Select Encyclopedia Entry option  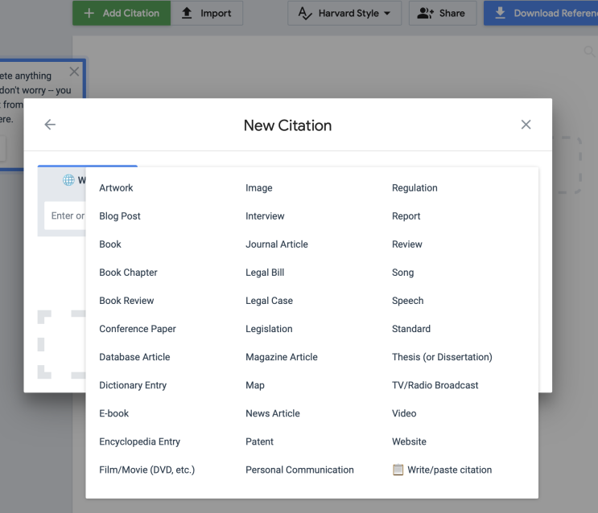pos(139,441)
